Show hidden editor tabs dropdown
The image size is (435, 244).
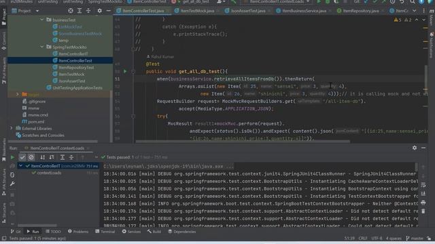[x=414, y=11]
